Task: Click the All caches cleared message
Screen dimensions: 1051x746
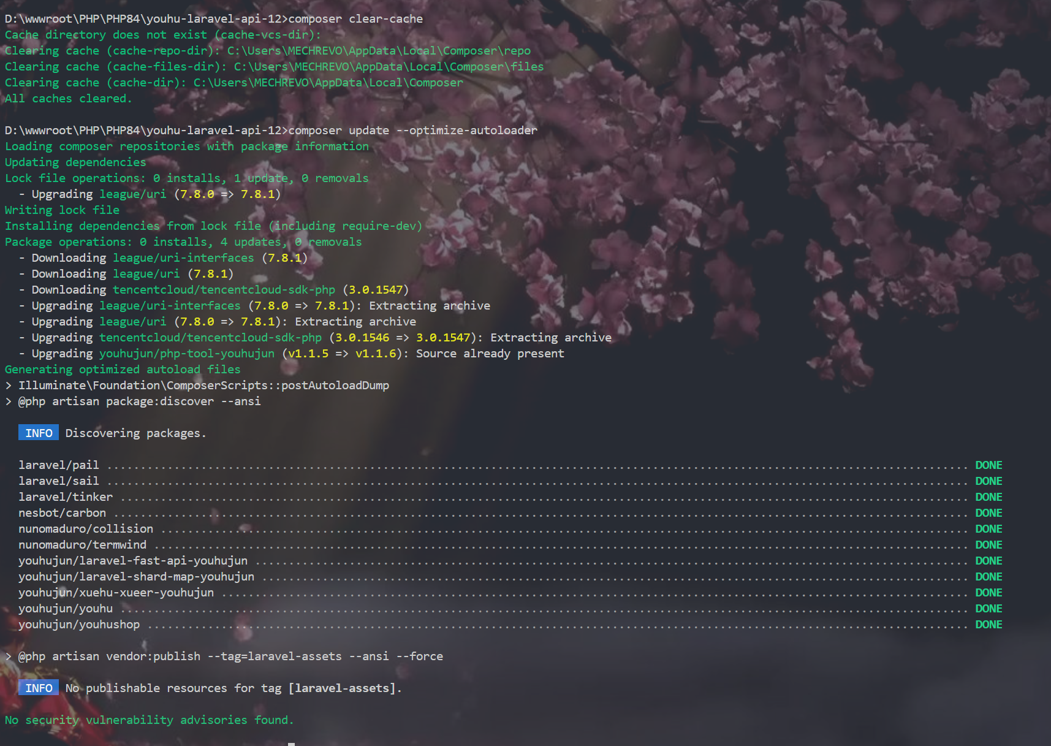Action: pyautogui.click(x=68, y=99)
